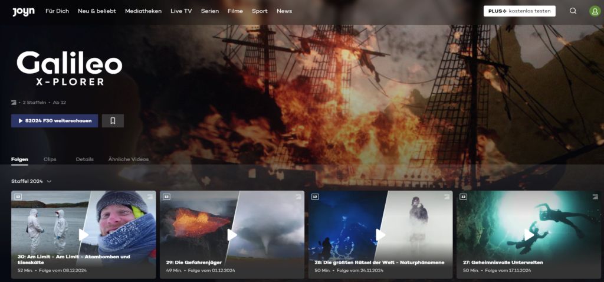
Task: Open Live TV in navigation
Action: [x=181, y=11]
